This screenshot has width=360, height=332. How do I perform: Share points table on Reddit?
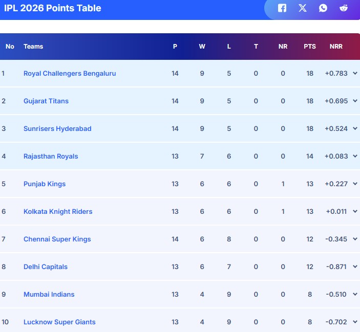tap(344, 8)
